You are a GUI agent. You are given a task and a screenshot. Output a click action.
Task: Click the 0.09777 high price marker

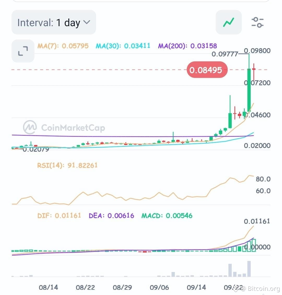click(225, 54)
